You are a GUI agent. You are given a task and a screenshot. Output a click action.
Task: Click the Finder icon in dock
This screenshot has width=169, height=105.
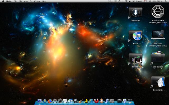40,101
